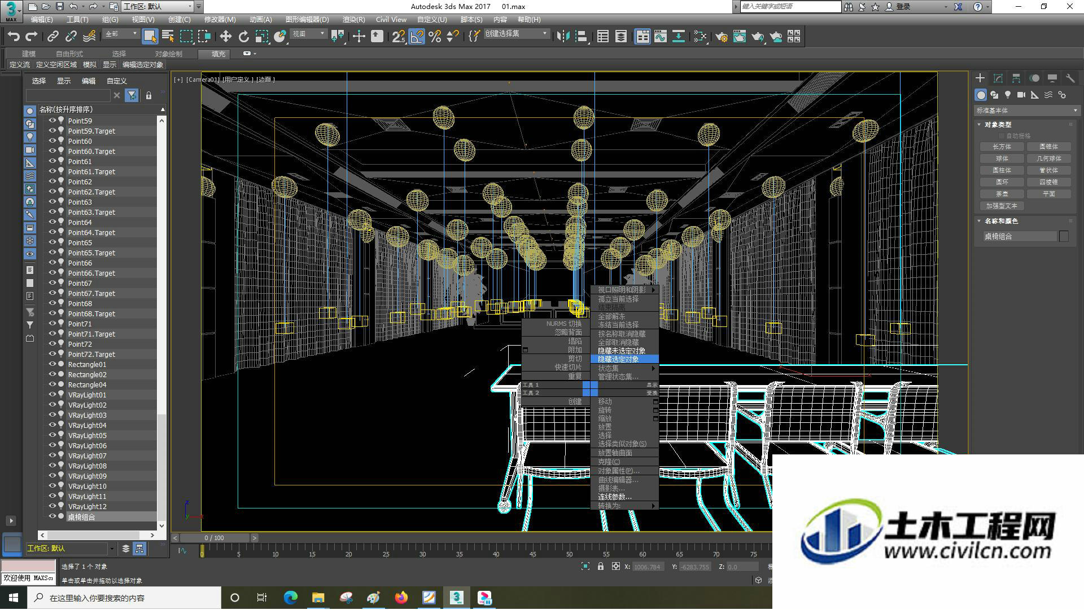The image size is (1084, 610).
Task: Open the 渲染(R) menu
Action: pos(353,19)
